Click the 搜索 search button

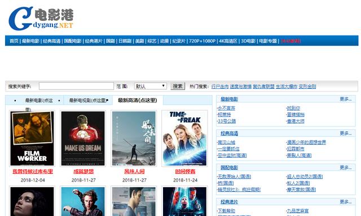click(x=178, y=86)
